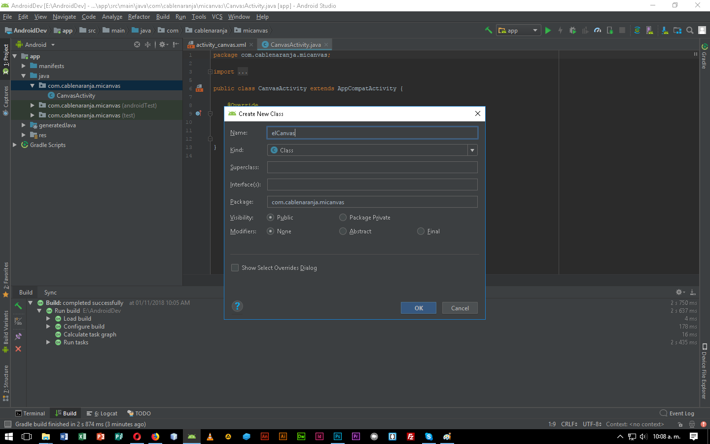Open Project panel settings gear icon
Image resolution: width=710 pixels, height=444 pixels.
tap(163, 44)
